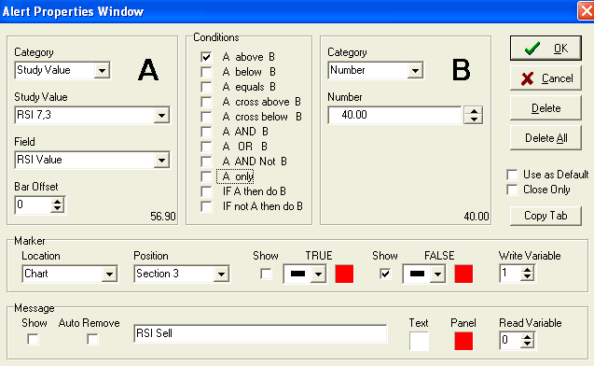
Task: Tick the Message Show checkbox
Action: coord(33,339)
